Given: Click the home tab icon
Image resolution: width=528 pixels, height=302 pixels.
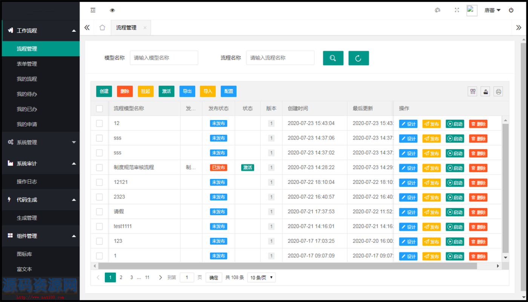Looking at the screenshot, I should tap(102, 28).
